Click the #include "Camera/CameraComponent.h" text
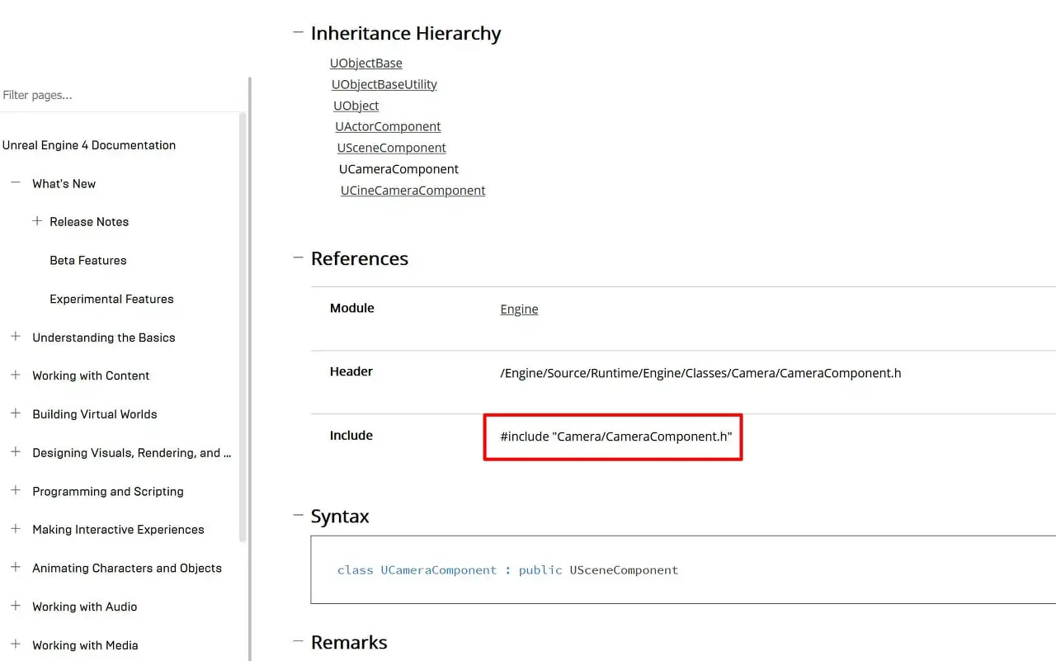 (615, 437)
